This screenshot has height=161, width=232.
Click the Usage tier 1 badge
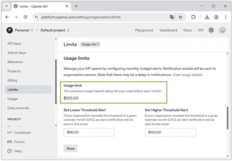[x=90, y=44]
